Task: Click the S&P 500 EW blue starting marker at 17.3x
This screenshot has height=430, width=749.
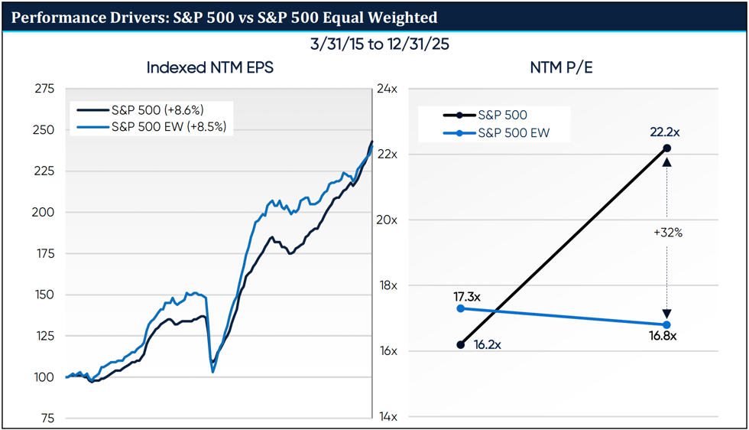Action: [460, 308]
